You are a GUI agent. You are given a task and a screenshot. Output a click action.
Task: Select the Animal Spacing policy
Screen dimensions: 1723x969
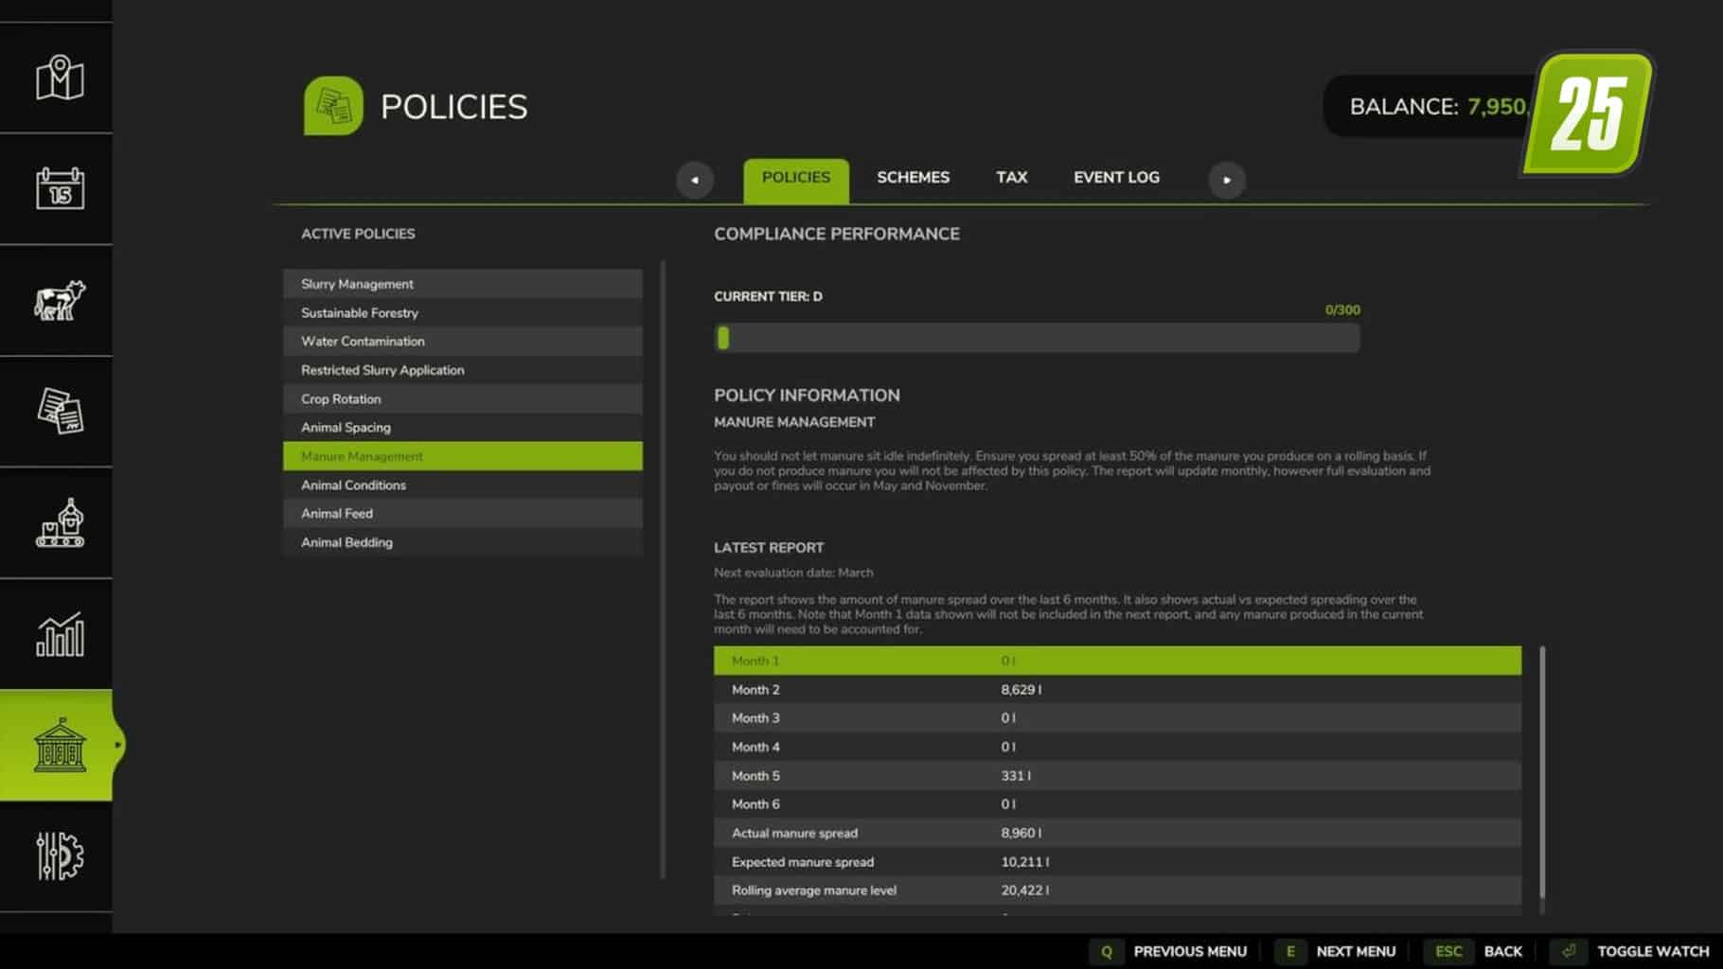[463, 427]
